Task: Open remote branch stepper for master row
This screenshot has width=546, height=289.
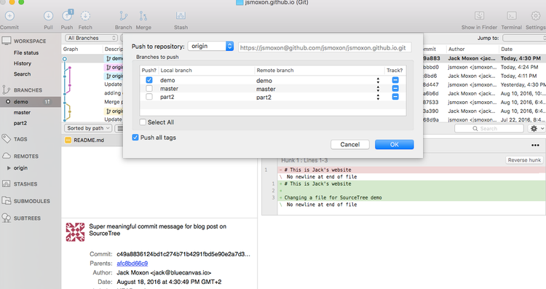Action: click(x=378, y=89)
